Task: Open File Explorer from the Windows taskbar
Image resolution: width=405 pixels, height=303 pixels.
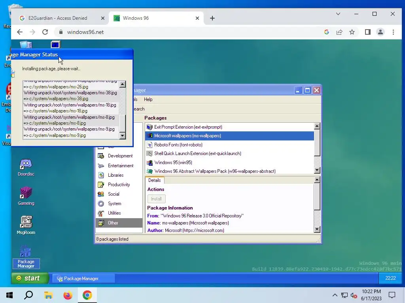Action: [x=48, y=295]
